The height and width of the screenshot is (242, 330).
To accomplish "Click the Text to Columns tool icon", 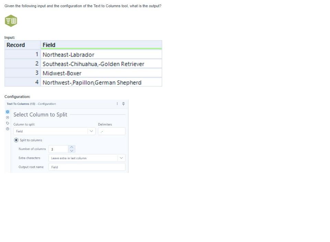I will [x=11, y=21].
